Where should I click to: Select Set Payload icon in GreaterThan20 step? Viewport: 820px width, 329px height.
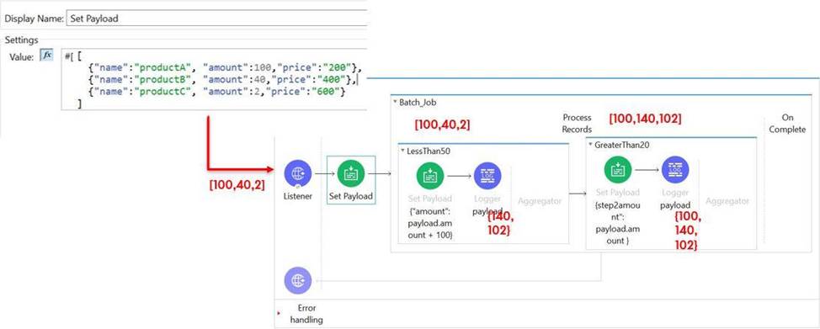[618, 169]
